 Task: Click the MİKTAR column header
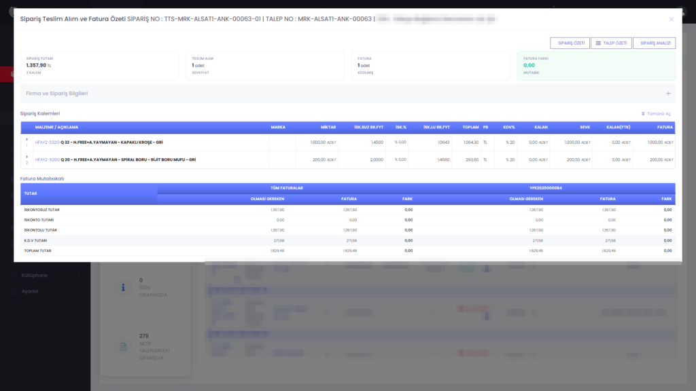(x=328, y=127)
